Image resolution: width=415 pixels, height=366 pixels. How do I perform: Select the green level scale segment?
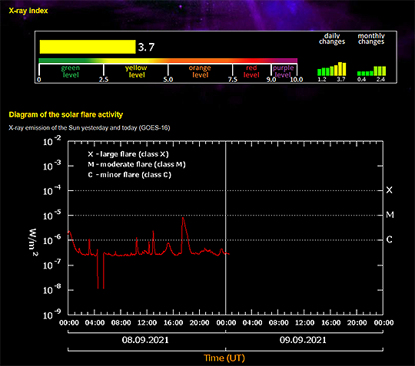pyautogui.click(x=71, y=71)
